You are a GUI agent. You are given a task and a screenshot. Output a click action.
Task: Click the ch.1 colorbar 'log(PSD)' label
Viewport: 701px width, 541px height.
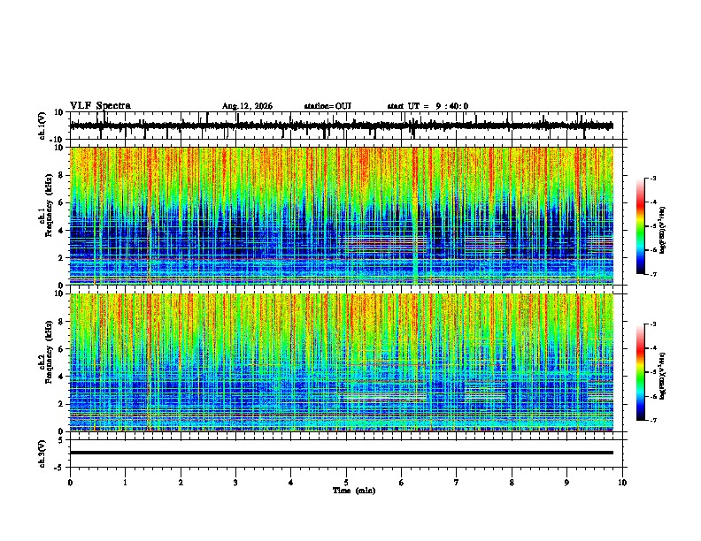[x=663, y=231]
